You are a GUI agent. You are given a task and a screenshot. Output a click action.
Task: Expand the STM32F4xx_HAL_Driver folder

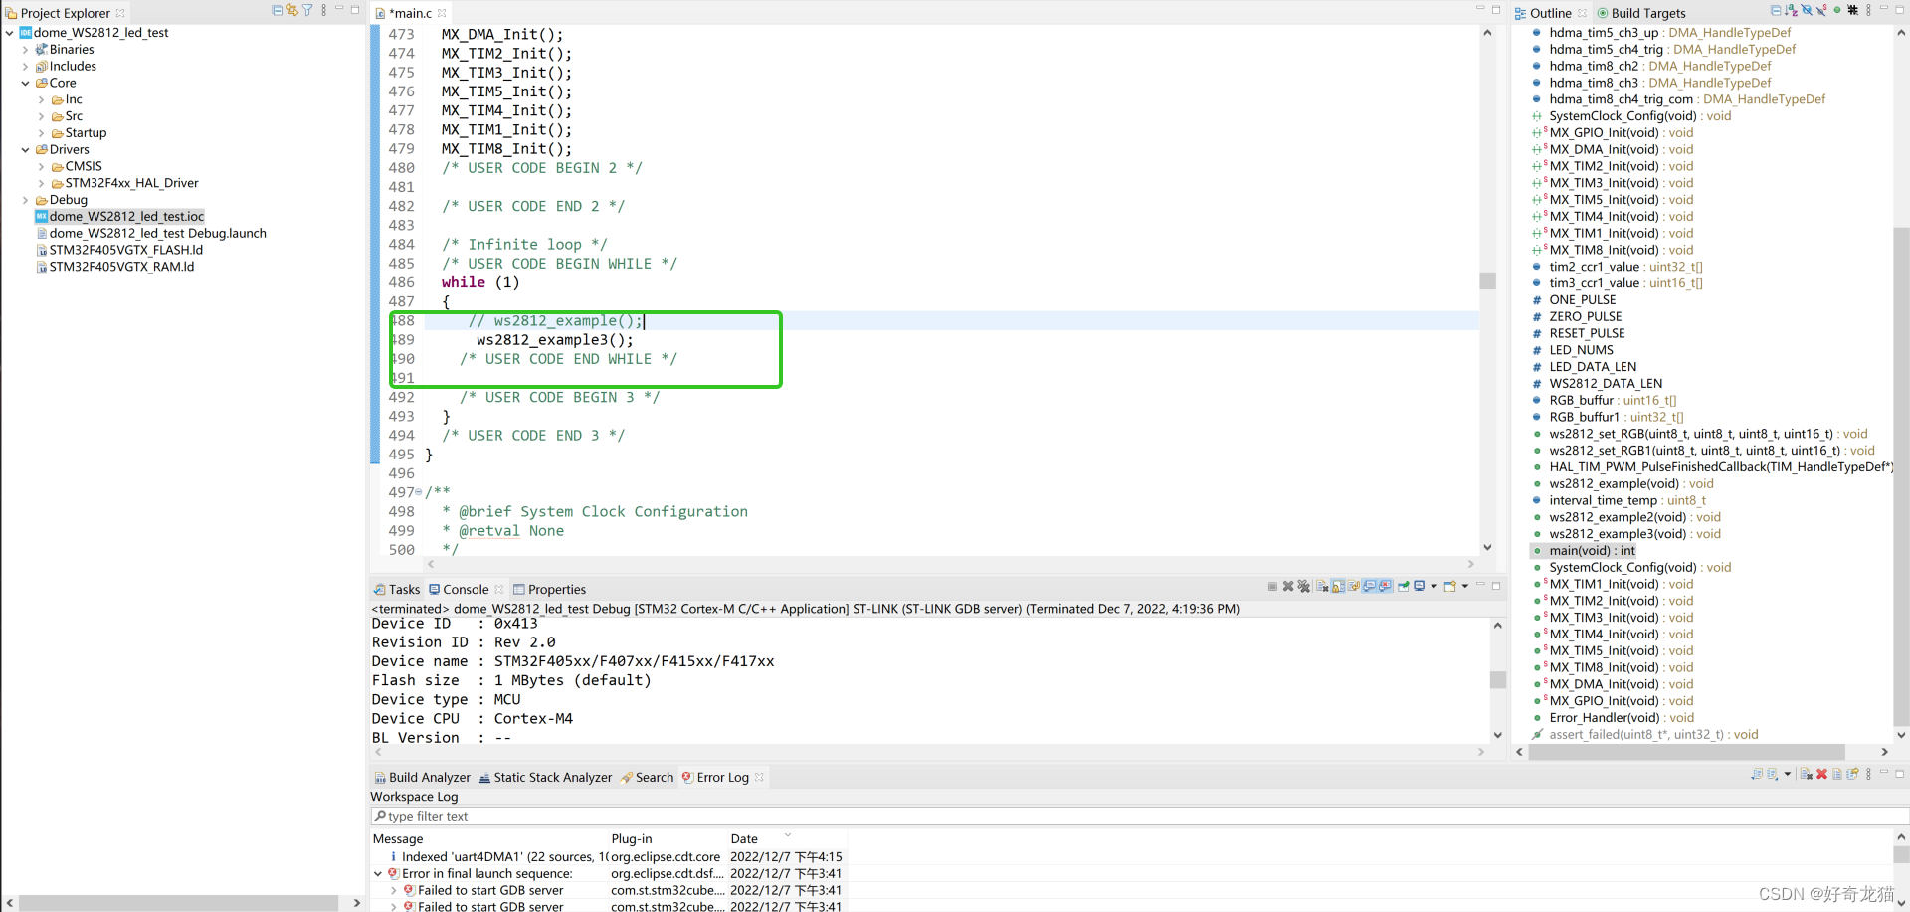tap(41, 183)
